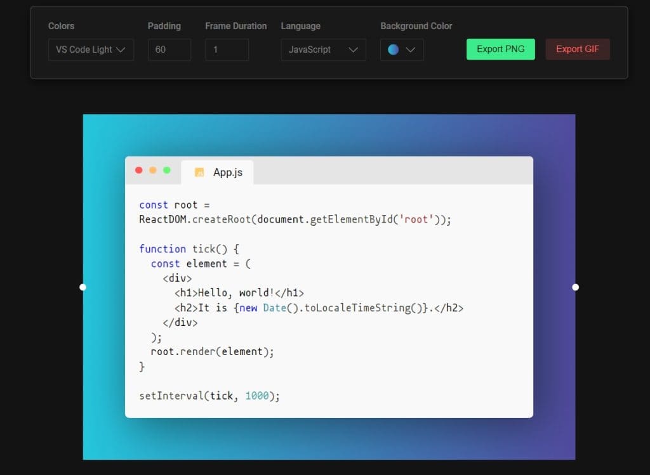Grab the left resize handle of the canvas
Screen dimensions: 650x475
(83, 287)
